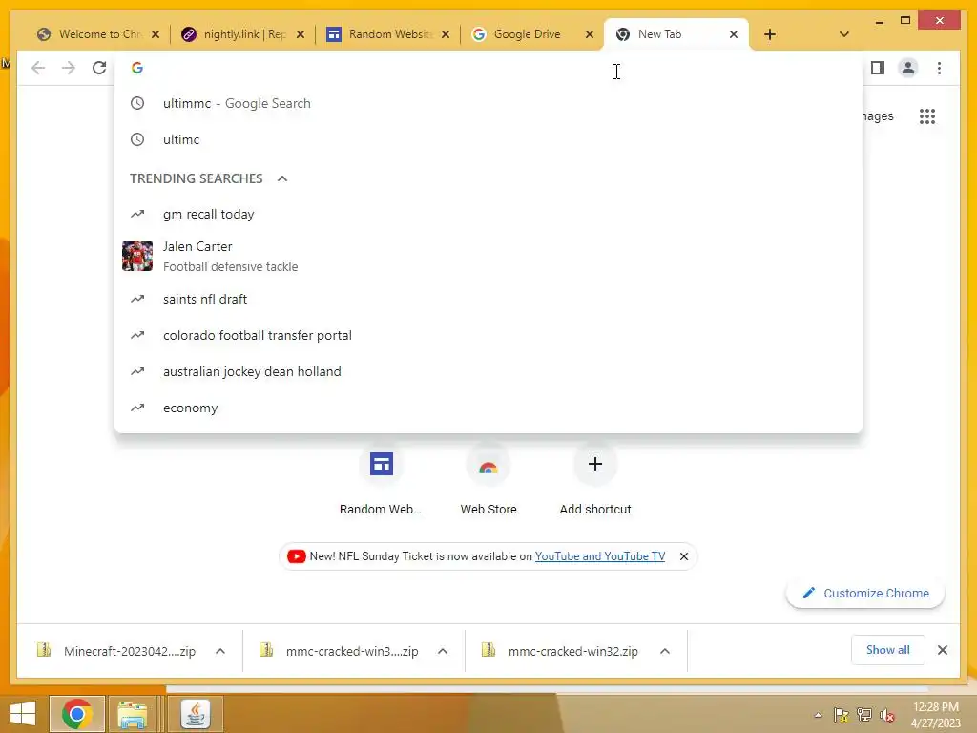This screenshot has width=977, height=733.
Task: Close the New Tab tab
Action: point(734,34)
